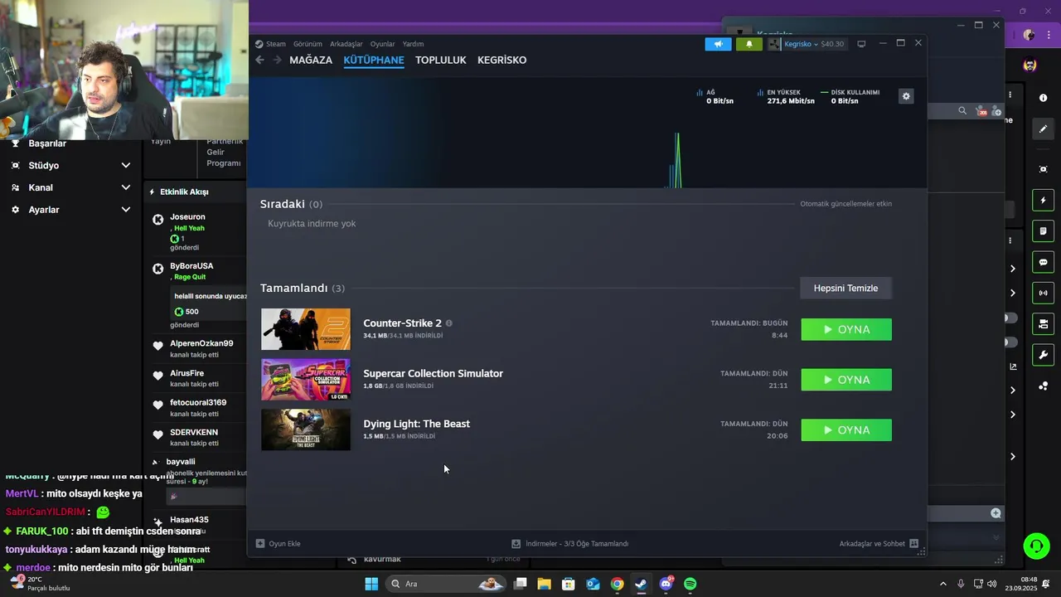The width and height of the screenshot is (1061, 597).
Task: Click the info icon in right sidebar
Action: [x=1043, y=98]
